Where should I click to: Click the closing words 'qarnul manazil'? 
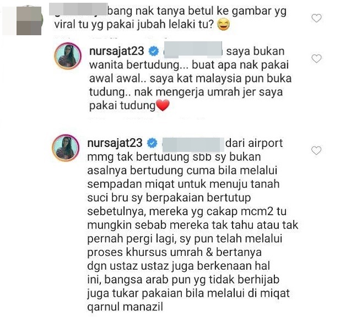click(x=125, y=307)
